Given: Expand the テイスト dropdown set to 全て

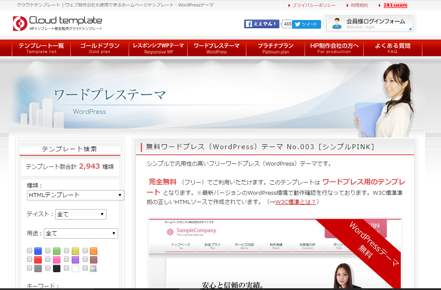Looking at the screenshot, I should (80, 214).
